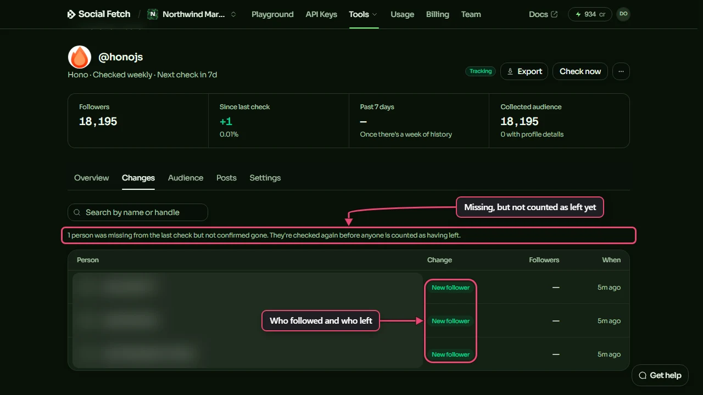The height and width of the screenshot is (395, 703).
Task: Open the DO user avatar menu
Action: 623,14
